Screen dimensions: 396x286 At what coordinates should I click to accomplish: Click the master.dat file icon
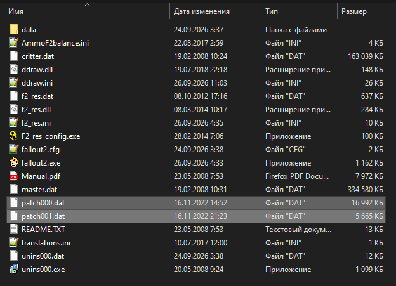(14, 190)
